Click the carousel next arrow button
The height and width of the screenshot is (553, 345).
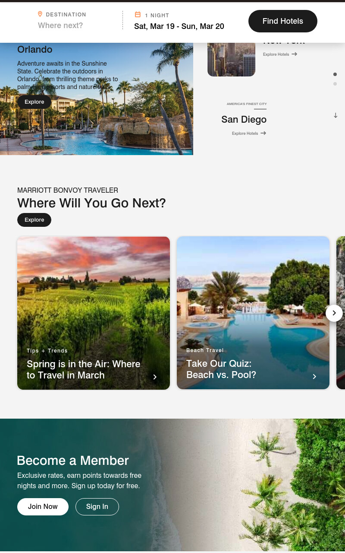334,313
